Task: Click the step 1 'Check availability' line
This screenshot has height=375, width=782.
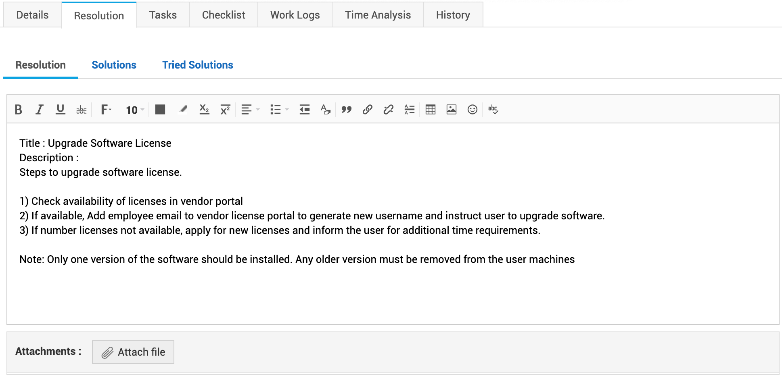Action: coord(131,201)
